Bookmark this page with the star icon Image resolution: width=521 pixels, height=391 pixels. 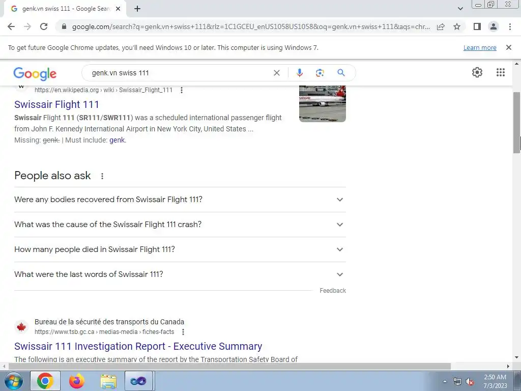point(457,26)
